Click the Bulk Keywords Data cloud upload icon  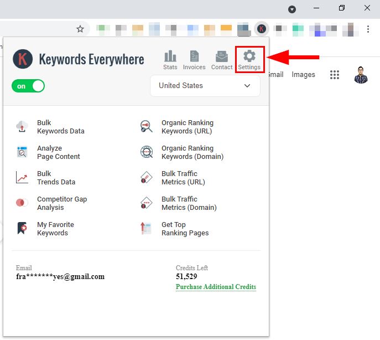tap(22, 126)
